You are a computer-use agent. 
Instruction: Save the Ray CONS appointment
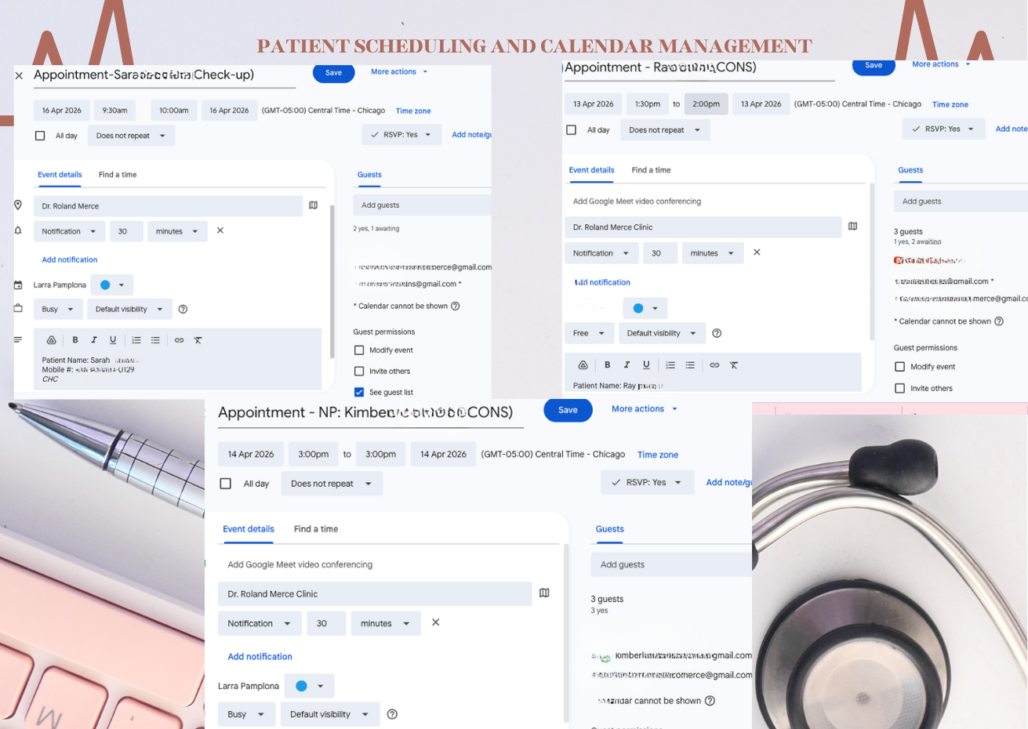(x=874, y=66)
